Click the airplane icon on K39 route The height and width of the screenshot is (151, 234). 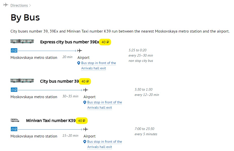[x=86, y=129]
